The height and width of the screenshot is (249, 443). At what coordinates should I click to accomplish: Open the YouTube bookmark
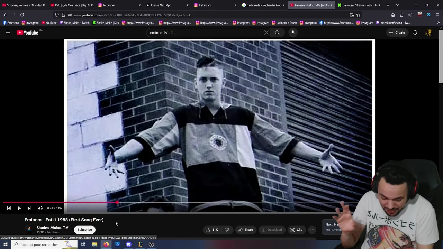(x=49, y=23)
